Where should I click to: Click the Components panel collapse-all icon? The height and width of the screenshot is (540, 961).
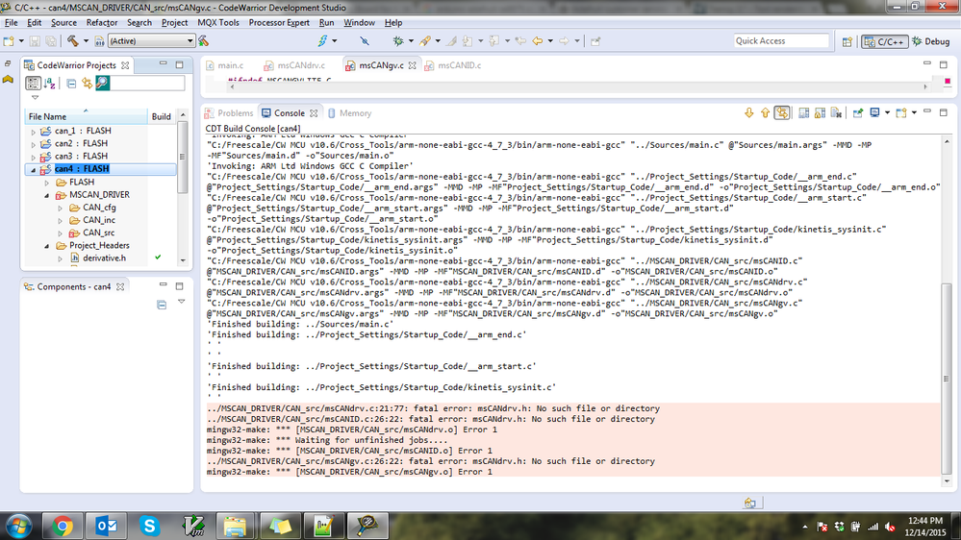point(162,305)
